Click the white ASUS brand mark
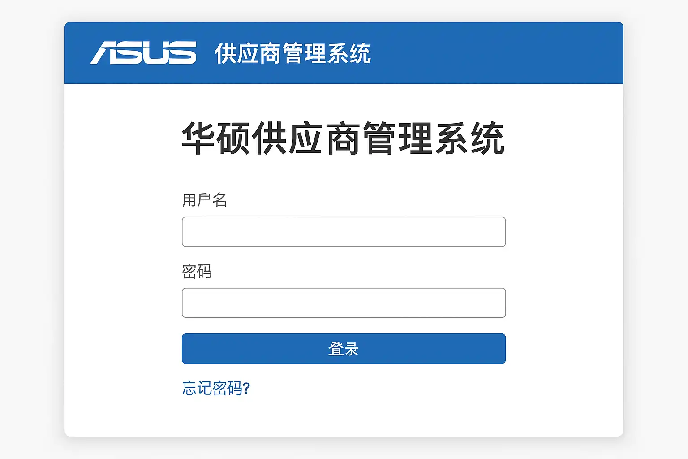This screenshot has height=459, width=688. click(x=143, y=53)
